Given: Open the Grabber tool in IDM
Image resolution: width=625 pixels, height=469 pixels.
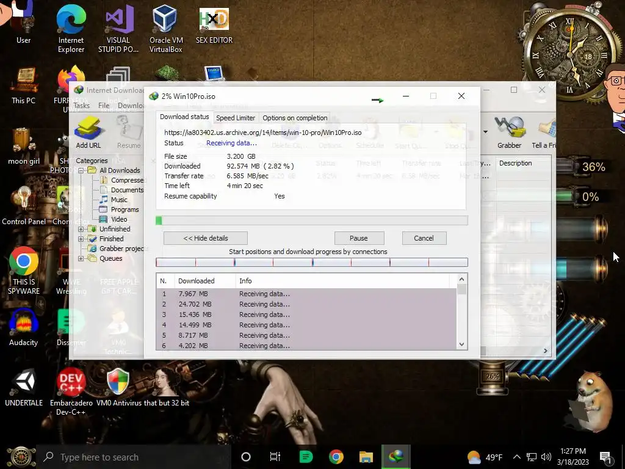Looking at the screenshot, I should coord(509,133).
